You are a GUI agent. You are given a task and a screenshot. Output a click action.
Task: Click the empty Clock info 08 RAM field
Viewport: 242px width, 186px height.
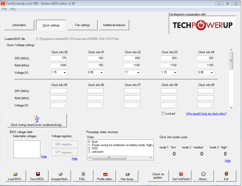click(x=169, y=98)
